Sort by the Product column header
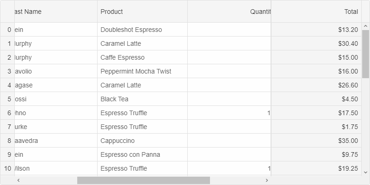The image size is (370, 185). click(x=142, y=12)
